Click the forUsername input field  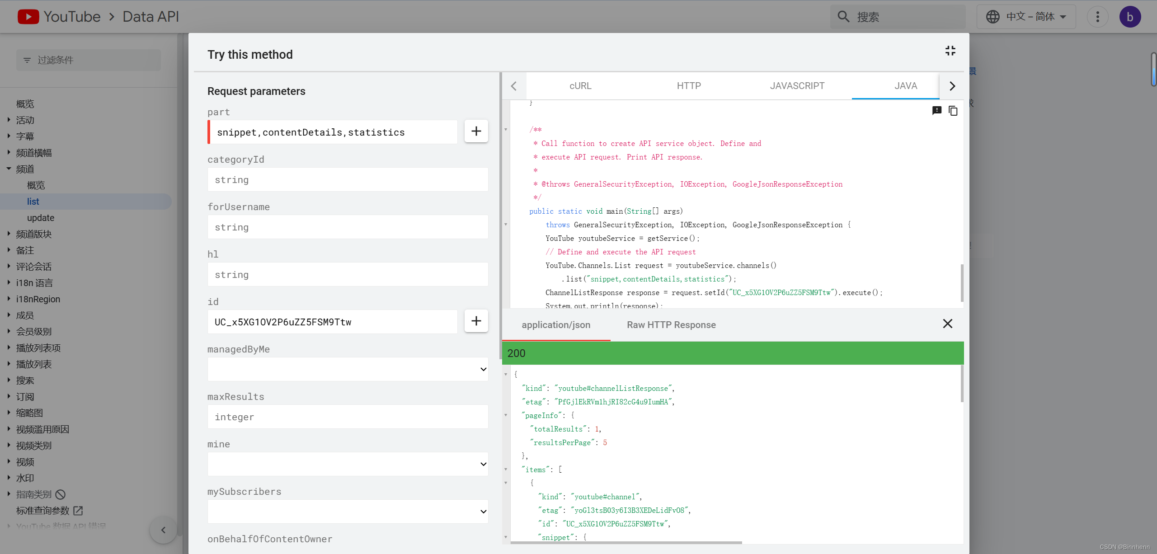pos(348,227)
